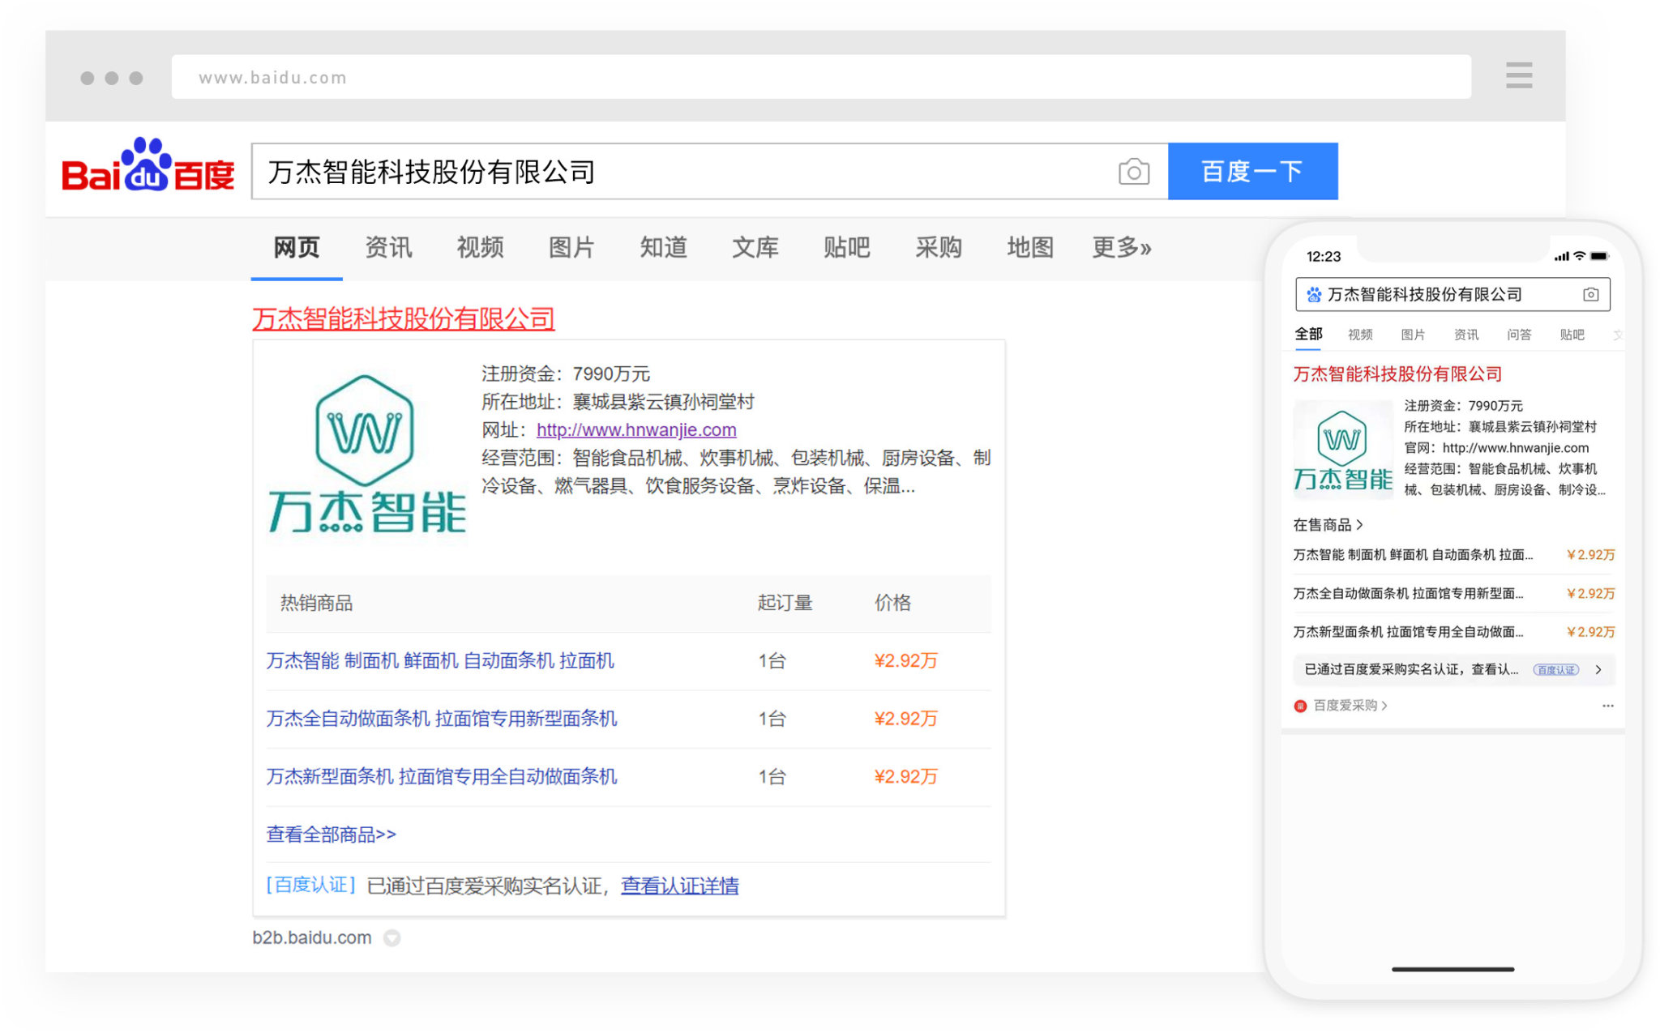Tap the camera icon in mobile search bar
1660x1033 pixels.
[x=1590, y=294]
